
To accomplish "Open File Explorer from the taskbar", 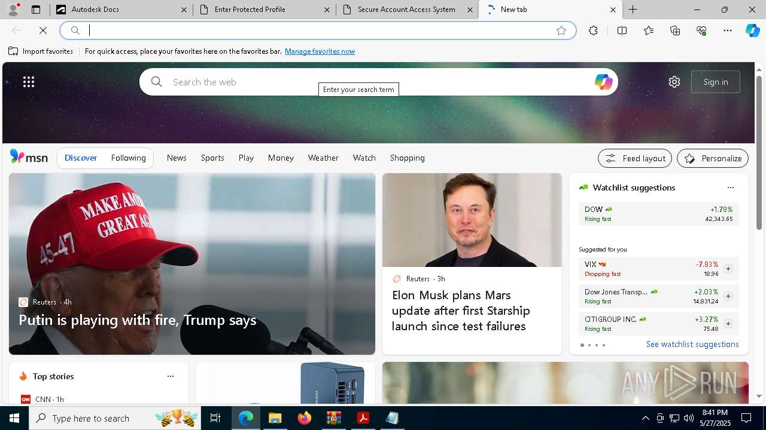I will 275,418.
